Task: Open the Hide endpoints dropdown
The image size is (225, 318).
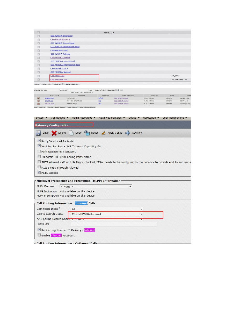Action: [x=92, y=90]
